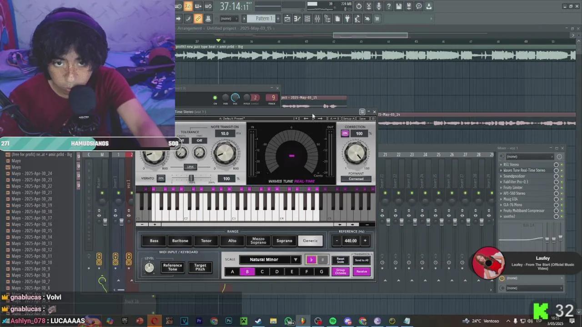Toggle Correction ON button

[x=345, y=133]
